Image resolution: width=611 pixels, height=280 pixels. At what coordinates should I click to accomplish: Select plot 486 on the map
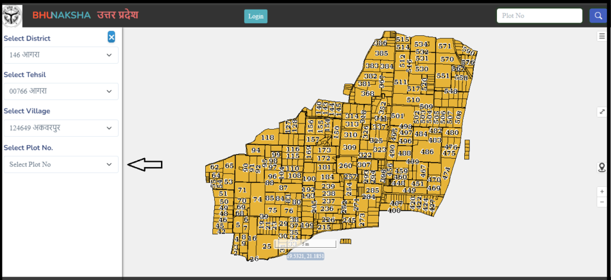(x=427, y=152)
